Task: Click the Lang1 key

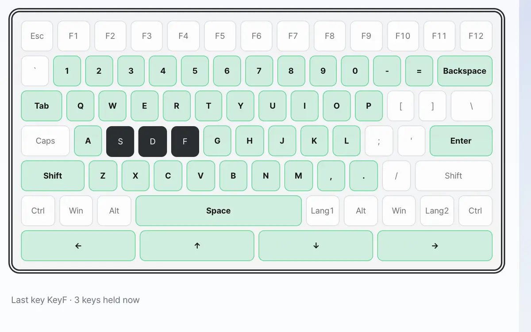Action: click(323, 211)
